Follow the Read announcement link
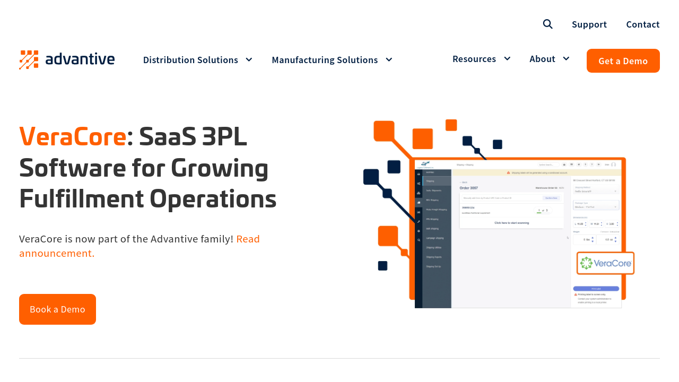 pos(140,246)
